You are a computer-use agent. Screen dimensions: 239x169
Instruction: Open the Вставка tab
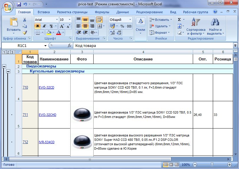point(44,12)
